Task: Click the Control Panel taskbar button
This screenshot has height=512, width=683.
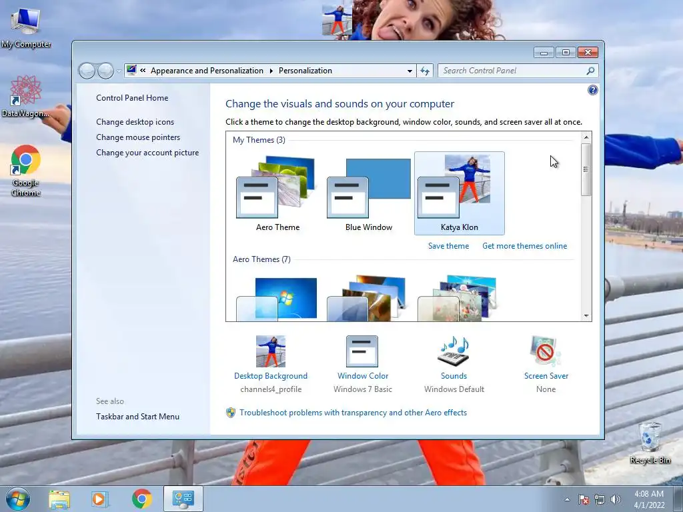Action: pyautogui.click(x=183, y=499)
